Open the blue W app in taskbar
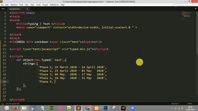The image size is (198, 111). [x=132, y=108]
